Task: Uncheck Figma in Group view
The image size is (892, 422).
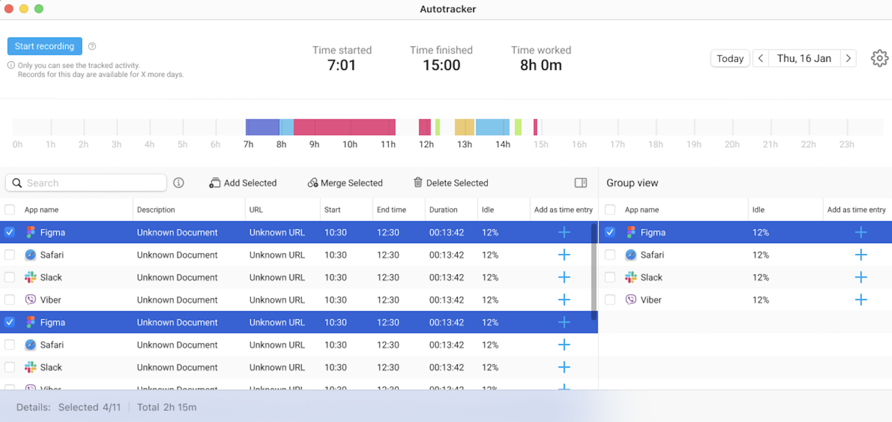Action: click(x=610, y=232)
